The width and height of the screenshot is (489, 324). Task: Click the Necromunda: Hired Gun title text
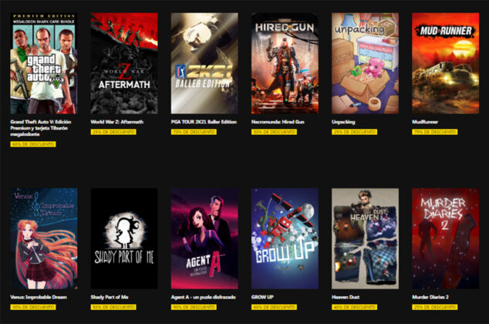[278, 122]
